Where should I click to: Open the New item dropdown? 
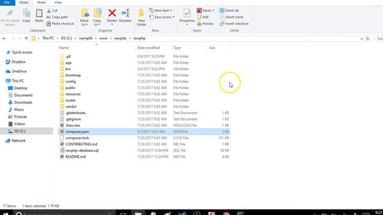pos(160,11)
